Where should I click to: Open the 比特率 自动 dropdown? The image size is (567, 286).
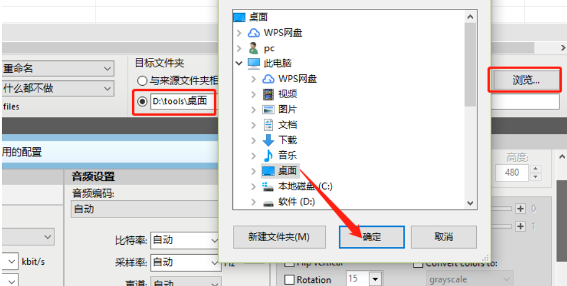pyautogui.click(x=185, y=240)
